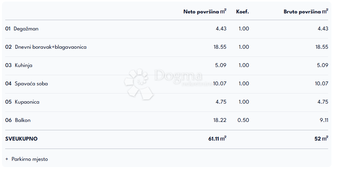Click the plus sign before Parkirno mjesto
This screenshot has width=338, height=169.
point(7,159)
